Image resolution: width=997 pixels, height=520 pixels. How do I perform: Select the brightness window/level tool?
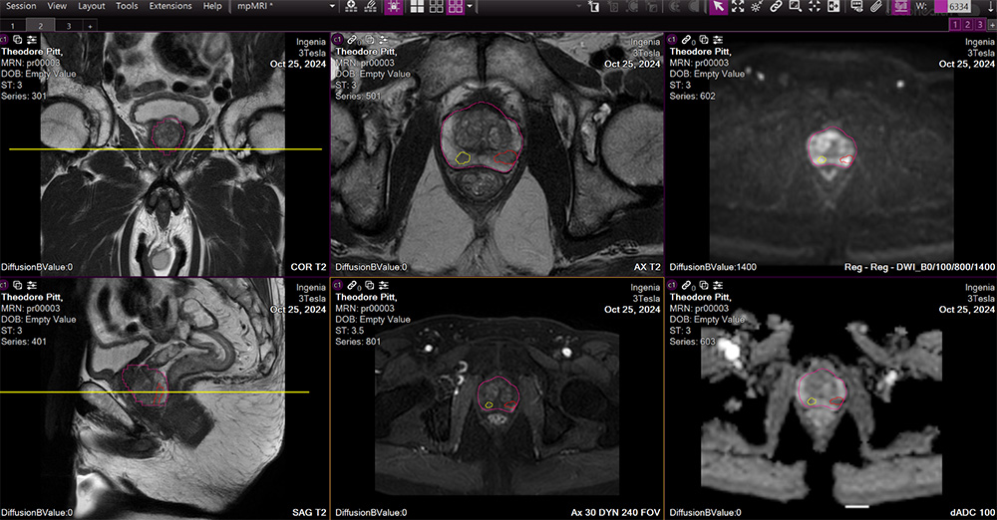coord(757,6)
